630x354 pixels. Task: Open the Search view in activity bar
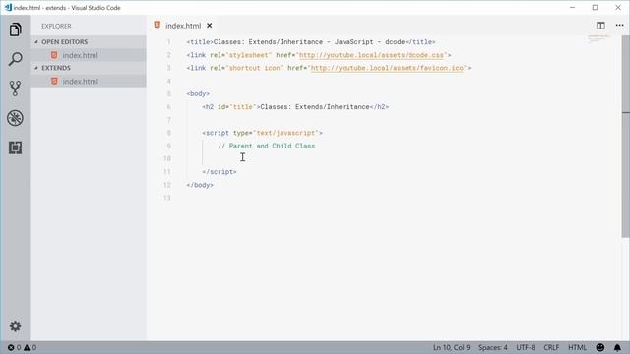coord(15,59)
